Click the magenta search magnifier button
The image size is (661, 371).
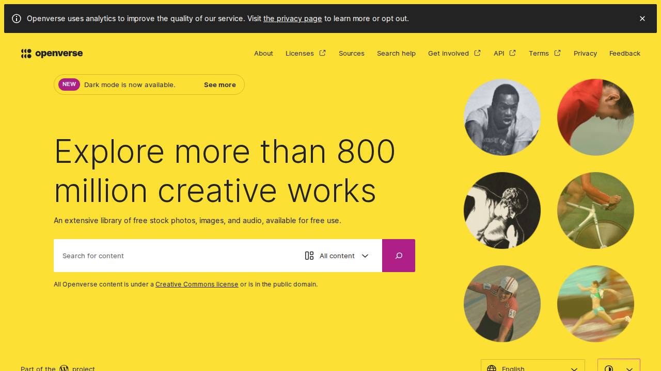click(398, 256)
